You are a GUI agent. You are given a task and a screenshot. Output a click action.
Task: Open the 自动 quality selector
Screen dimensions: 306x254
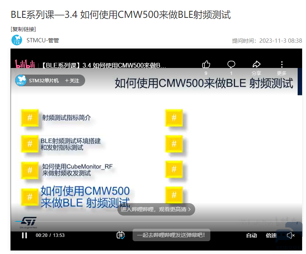click(x=251, y=235)
